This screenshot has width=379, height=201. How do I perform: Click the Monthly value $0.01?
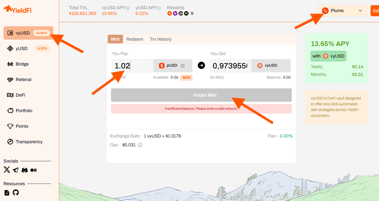click(x=357, y=75)
